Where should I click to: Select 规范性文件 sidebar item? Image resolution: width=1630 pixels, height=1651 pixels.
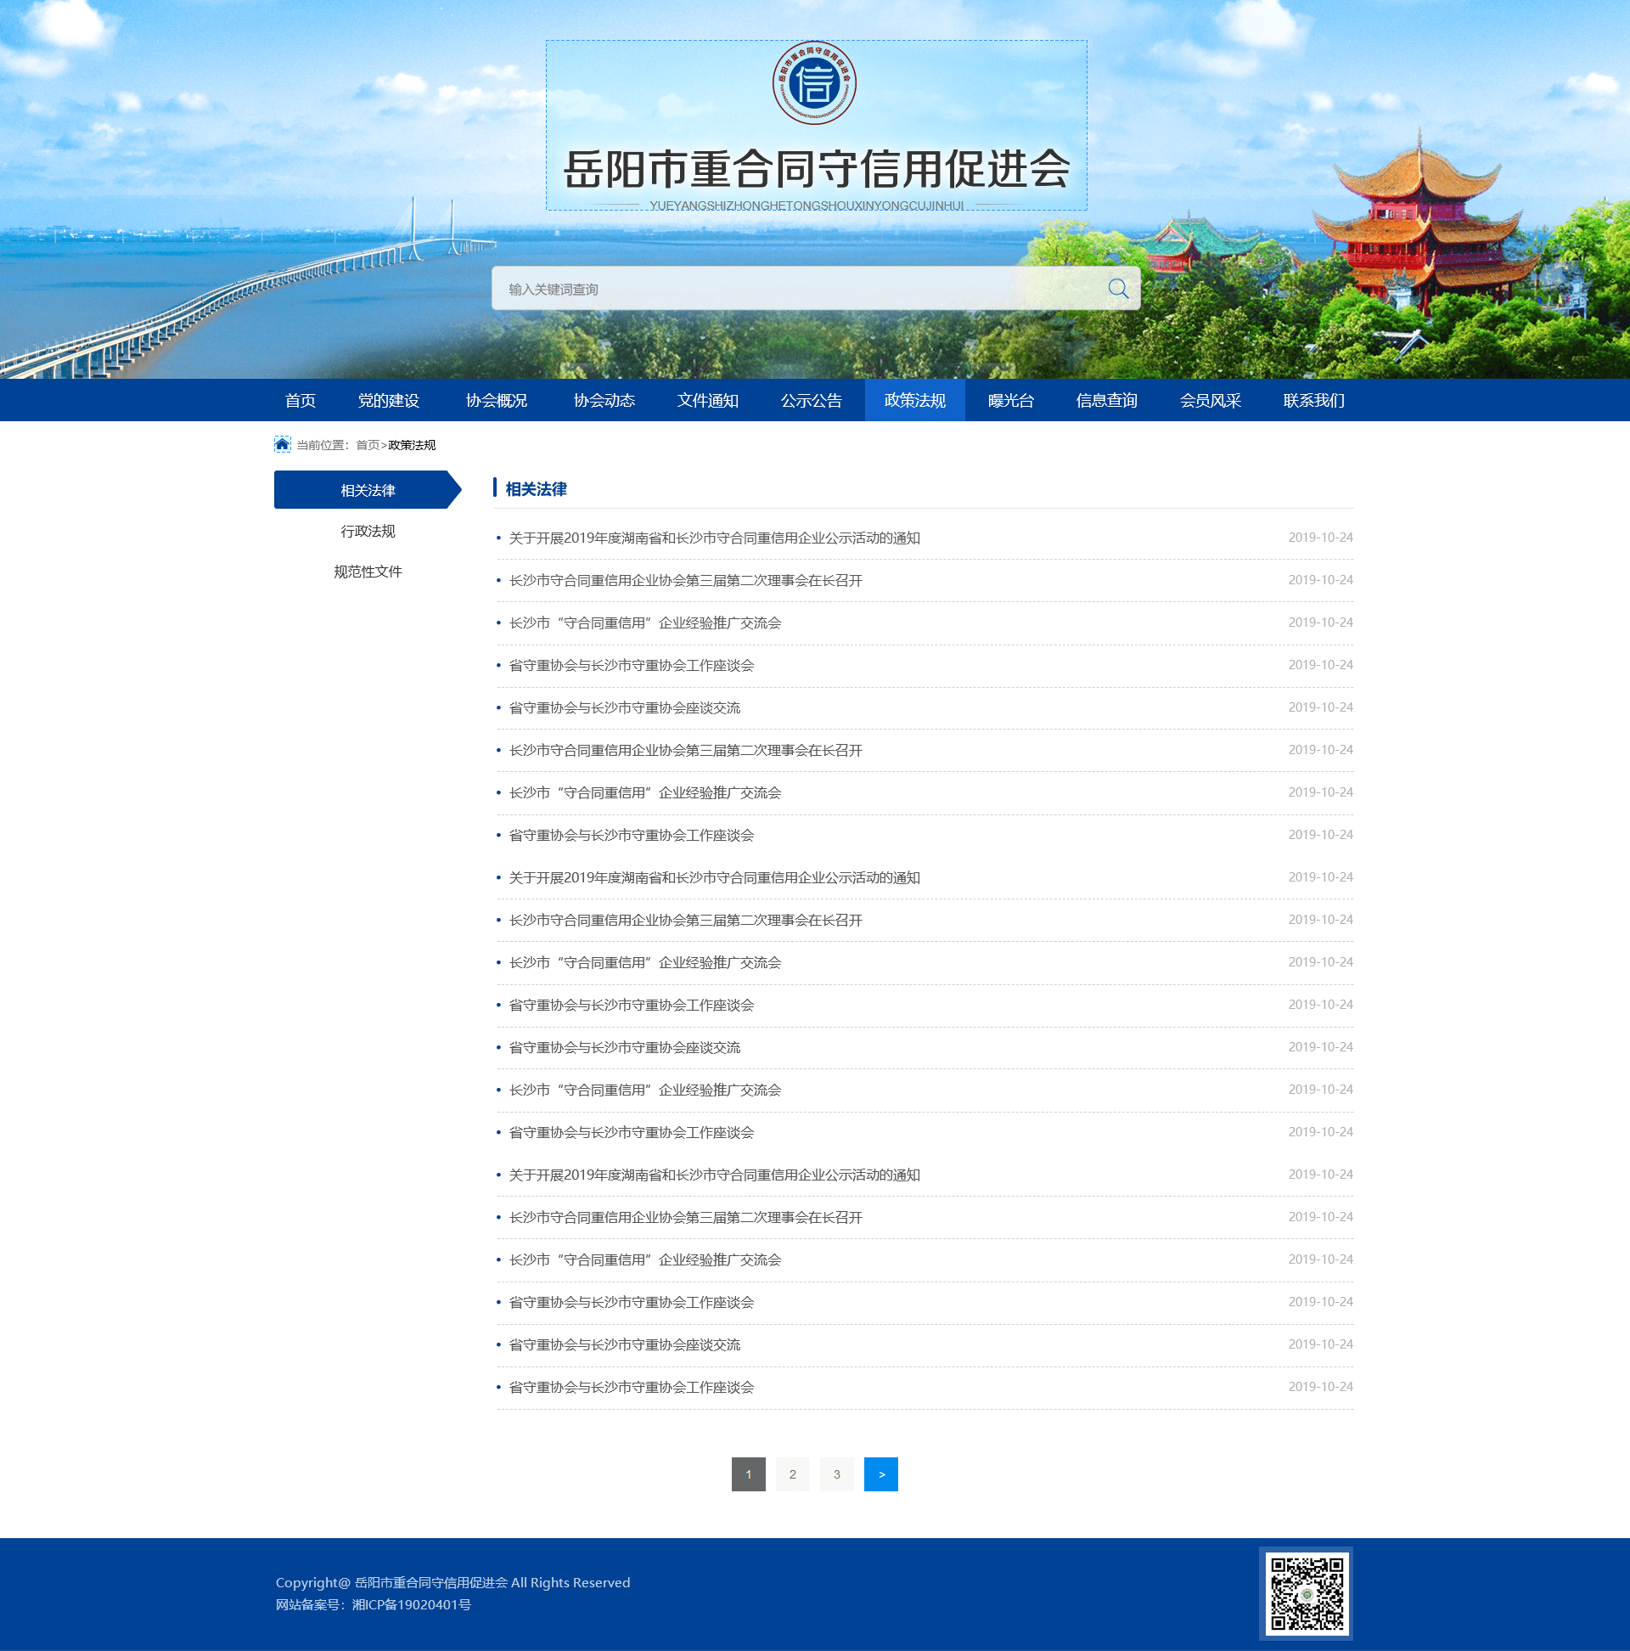point(368,572)
